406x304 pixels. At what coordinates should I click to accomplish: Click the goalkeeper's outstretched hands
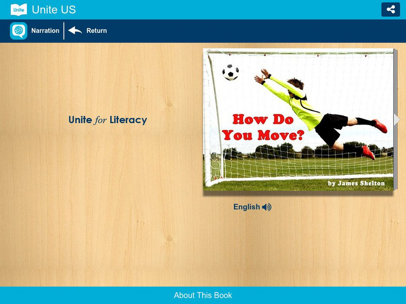[262, 76]
